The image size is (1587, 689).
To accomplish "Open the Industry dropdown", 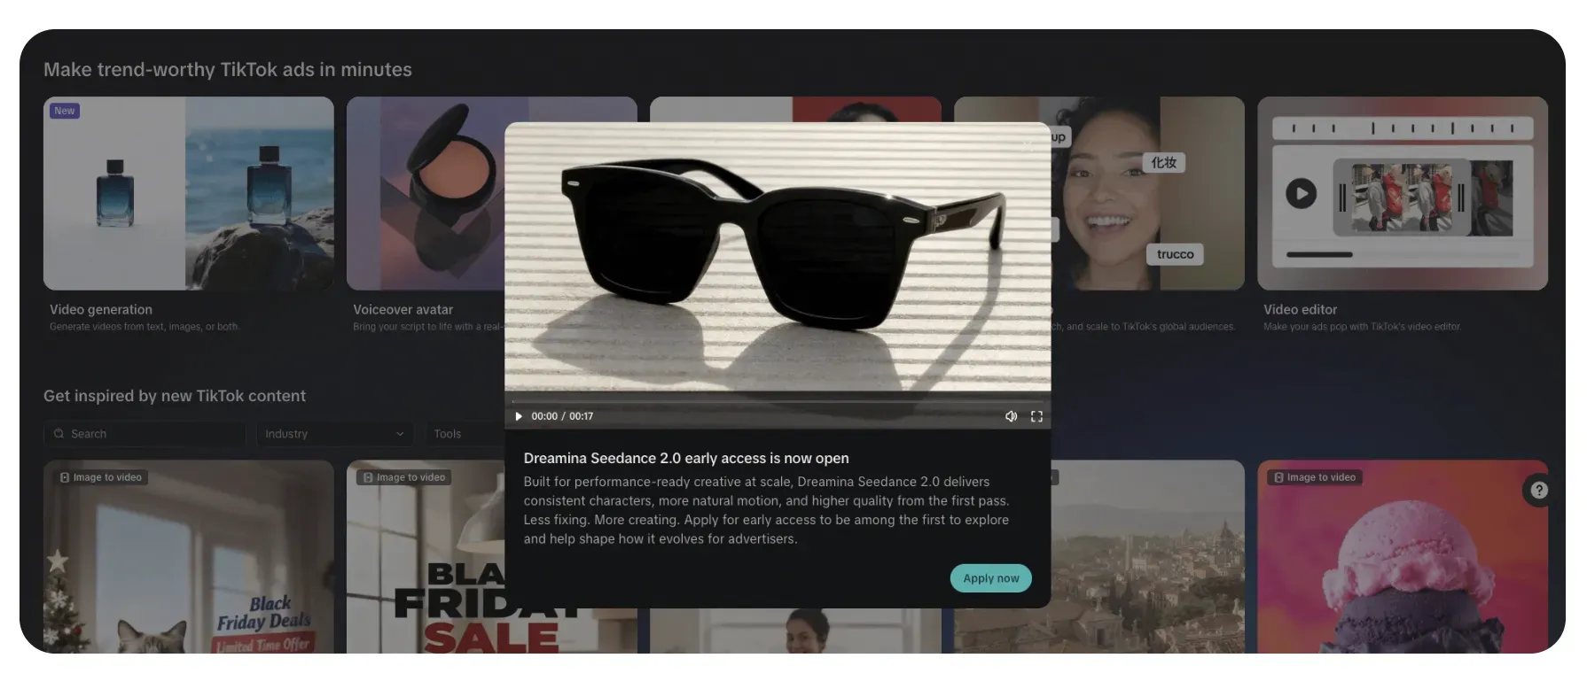I will click(334, 434).
